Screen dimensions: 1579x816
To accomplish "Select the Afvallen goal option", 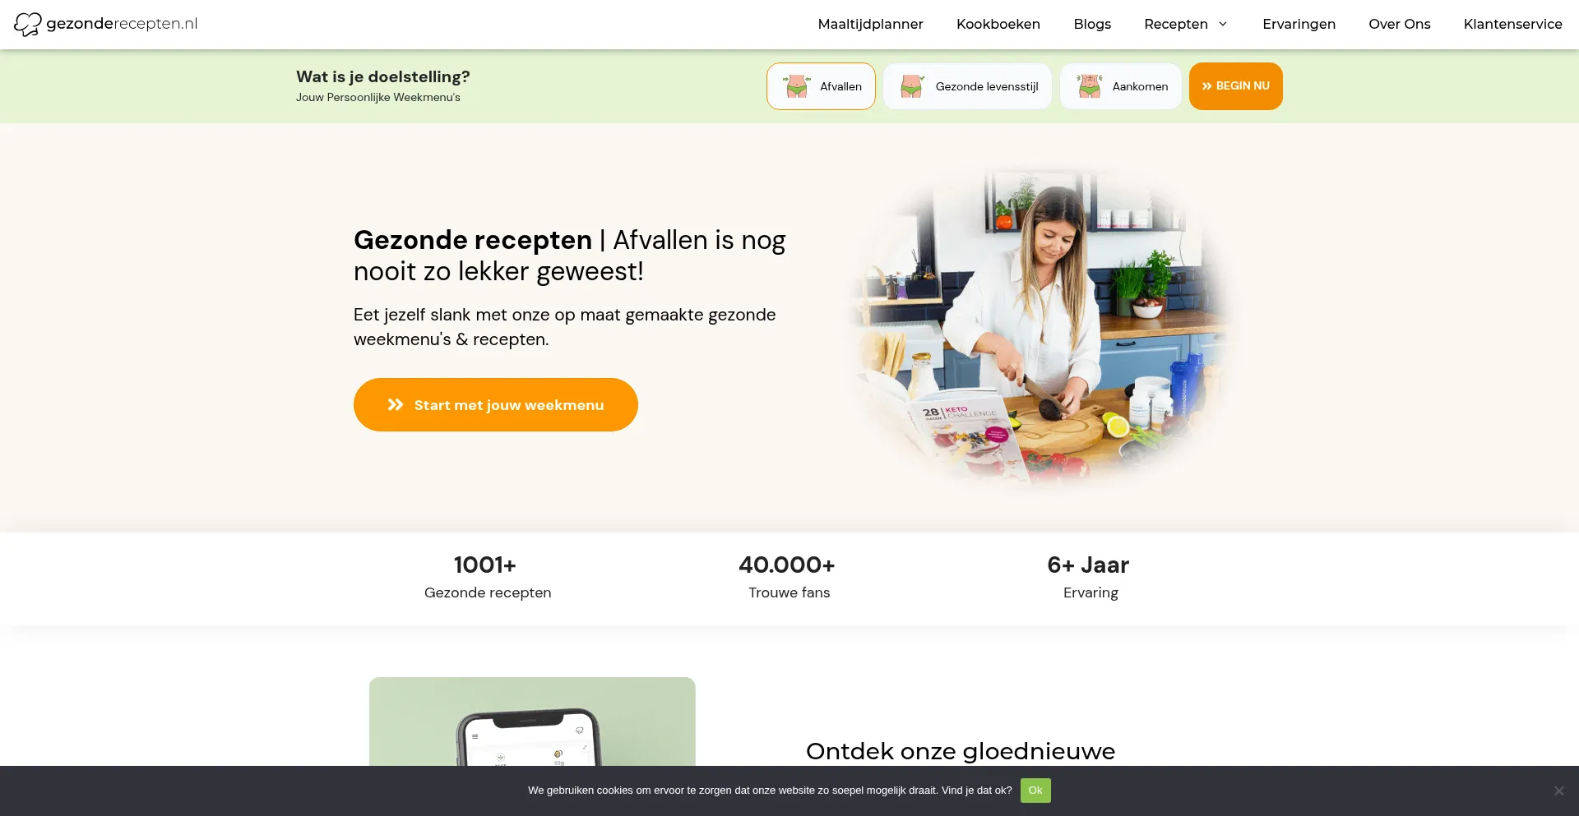I will pos(821,86).
